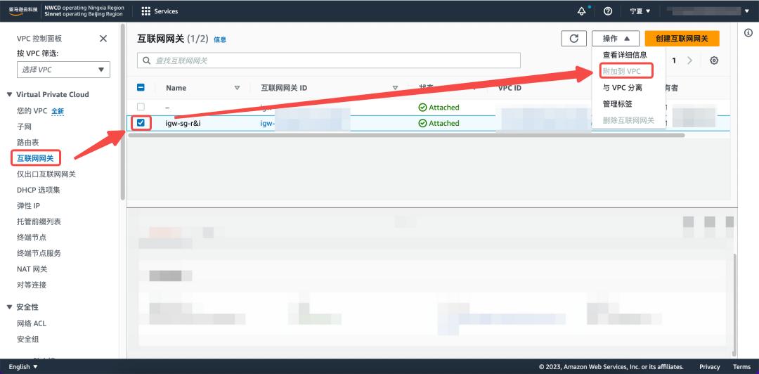This screenshot has width=759, height=374.
Task: Click the 全新 badge link
Action: [58, 111]
